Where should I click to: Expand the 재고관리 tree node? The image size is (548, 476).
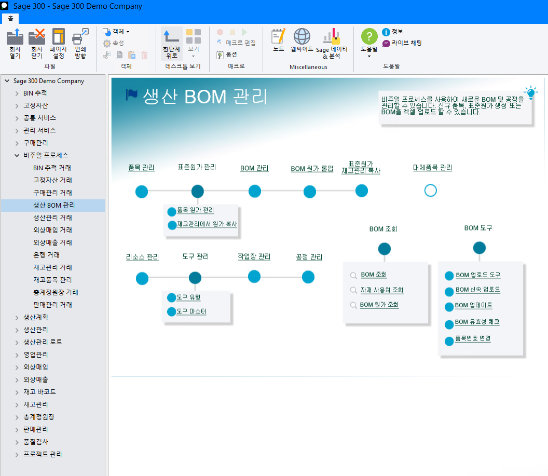coord(17,405)
